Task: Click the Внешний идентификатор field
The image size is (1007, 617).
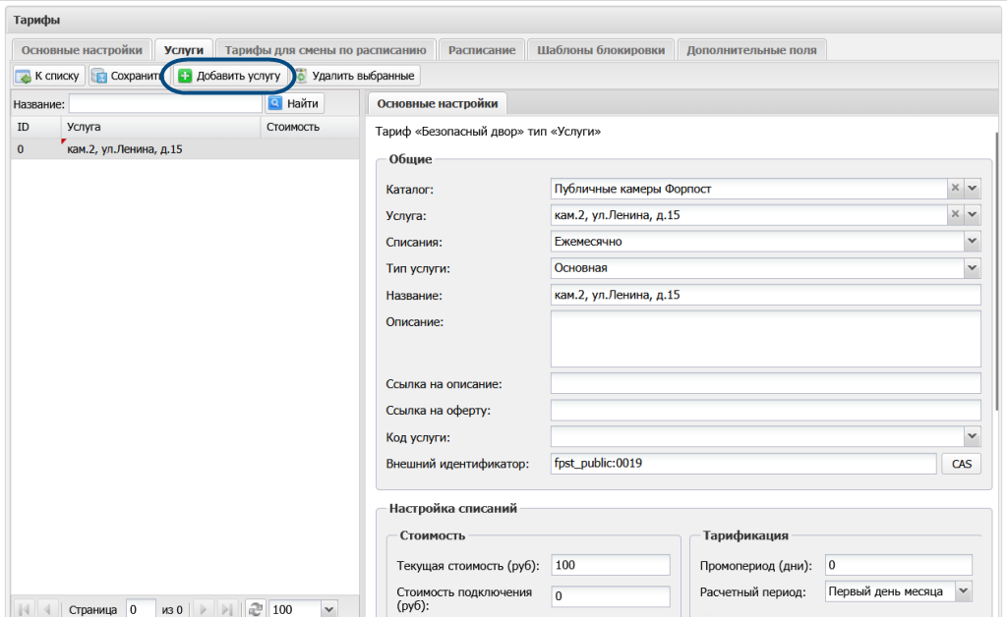Action: 743,464
